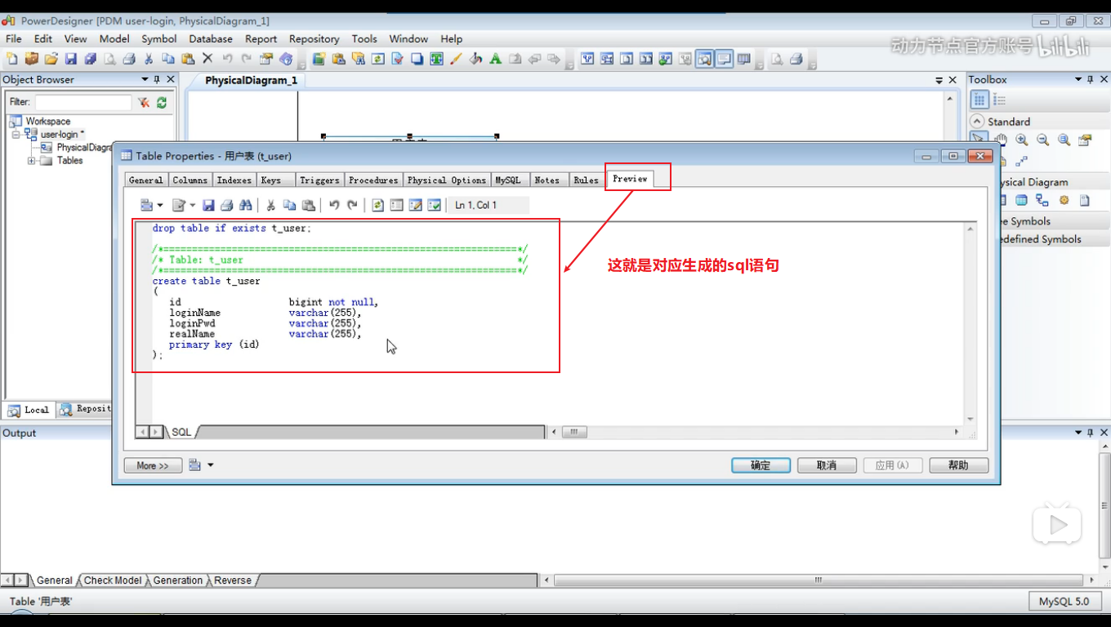Click the Save disk icon in main toolbar
The width and height of the screenshot is (1111, 627).
(x=71, y=59)
